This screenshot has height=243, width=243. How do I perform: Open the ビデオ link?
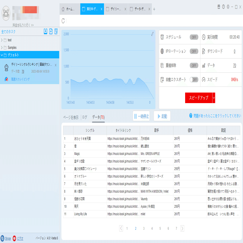tap(20, 238)
